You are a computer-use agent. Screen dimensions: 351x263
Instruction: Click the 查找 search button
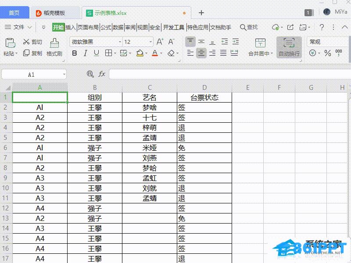249,27
